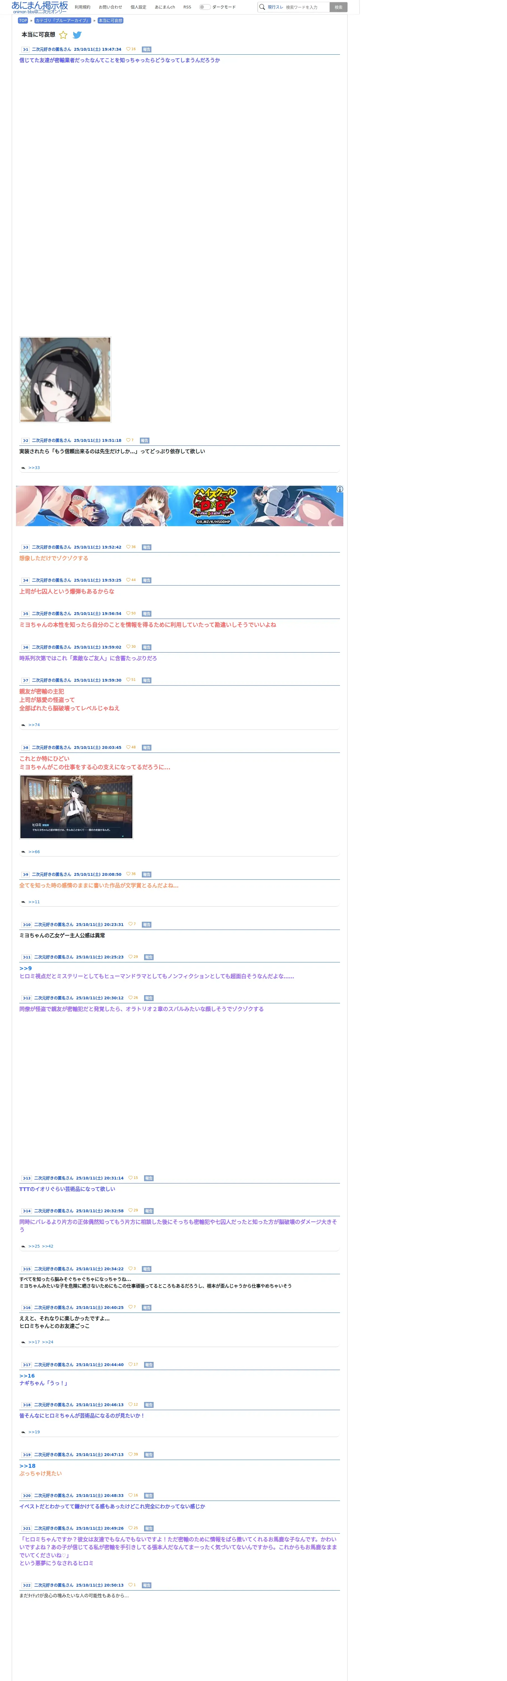Image resolution: width=507 pixels, height=1681 pixels.
Task: Click the 本当に可哀想 breadcrumb
Action: click(110, 20)
